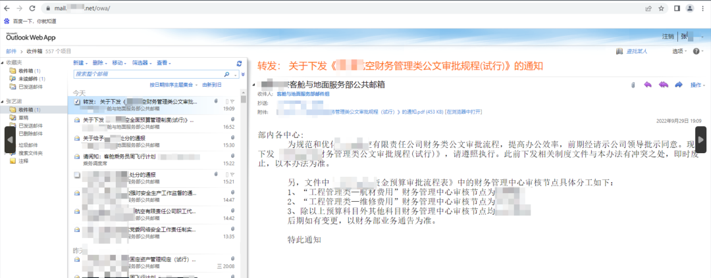Open the 移动 dropdown
The width and height of the screenshot is (711, 278).
click(119, 63)
